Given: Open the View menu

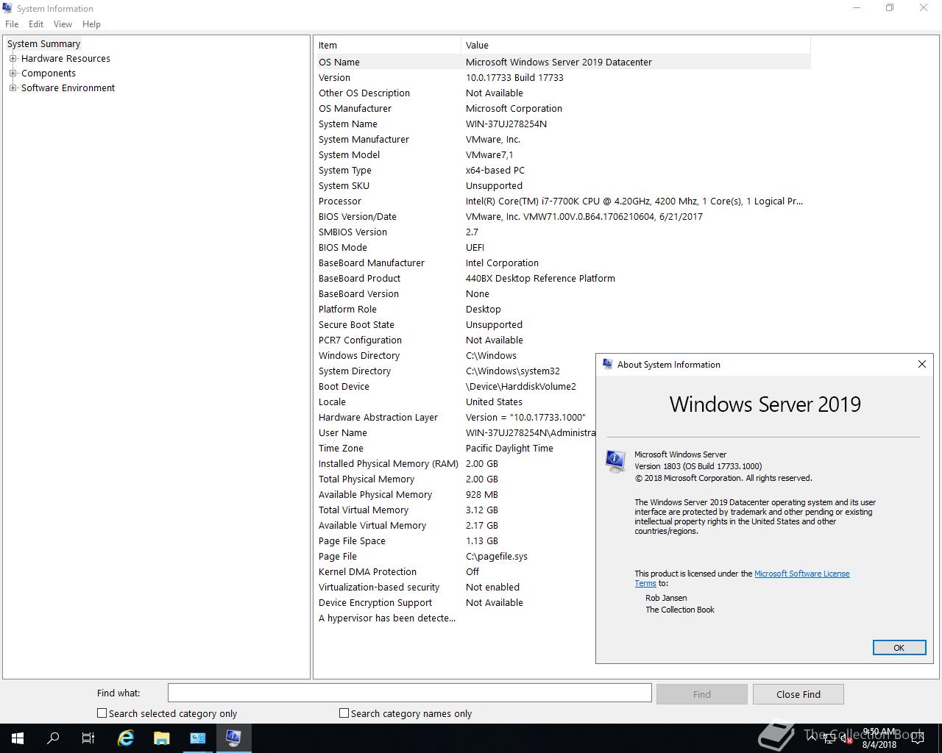Looking at the screenshot, I should (63, 24).
